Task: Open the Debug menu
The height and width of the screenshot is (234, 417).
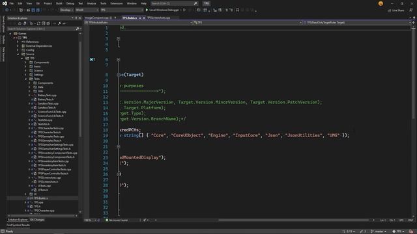Action: [70, 3]
